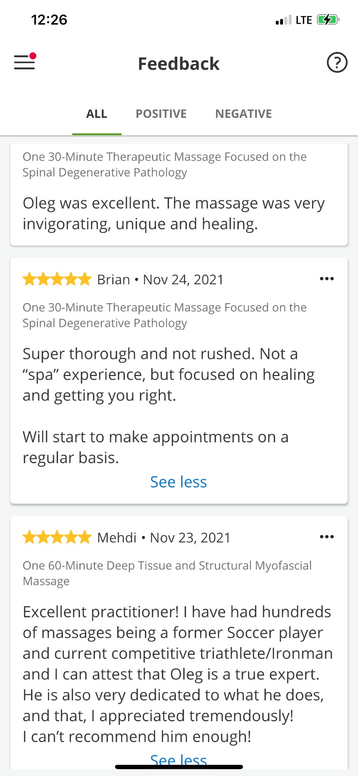The image size is (358, 776).
Task: Tap the cellular signal bars indicator
Action: (x=283, y=20)
